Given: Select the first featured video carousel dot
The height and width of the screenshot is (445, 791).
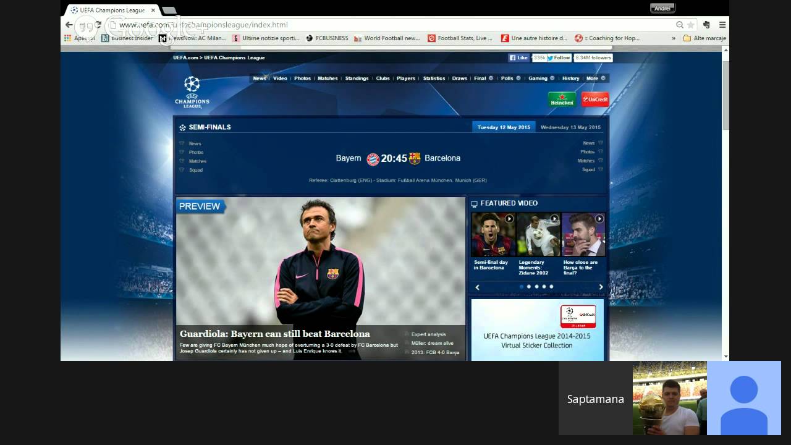Looking at the screenshot, I should click(x=522, y=287).
